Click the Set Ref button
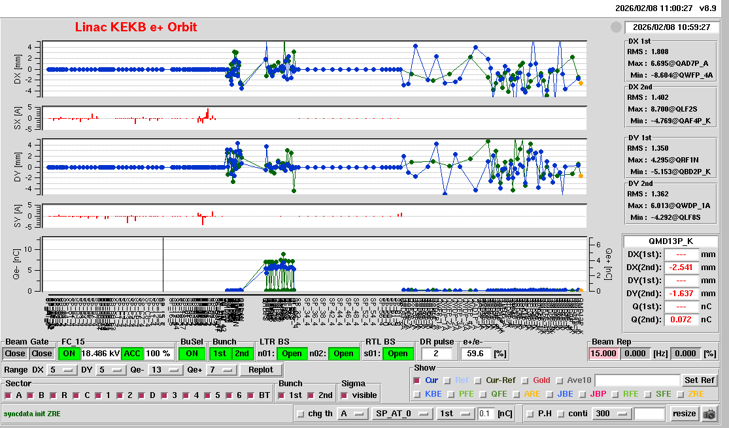Viewport: 729px width, 428px height. [x=699, y=380]
